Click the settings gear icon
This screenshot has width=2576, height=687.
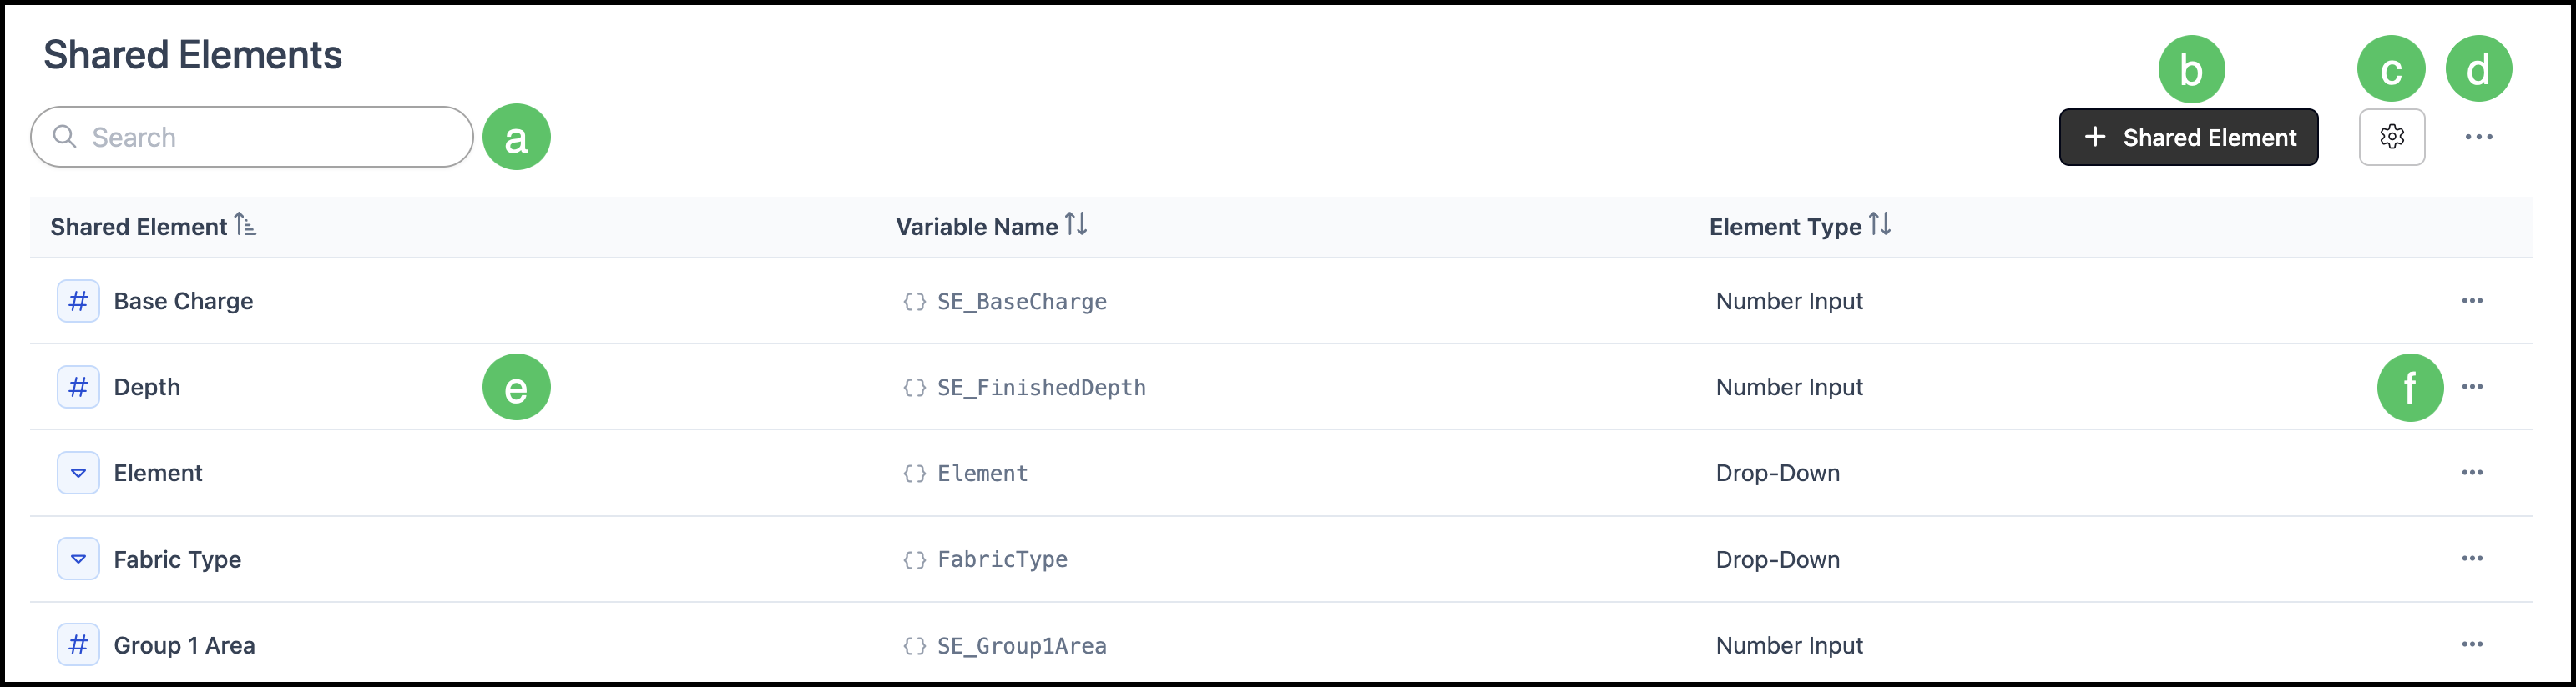point(2391,137)
